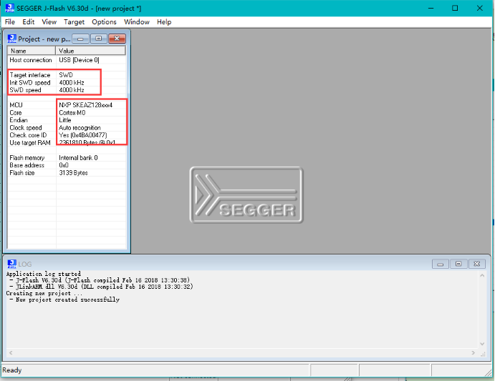
Task: Minimize the J-Flash main window
Action: pyautogui.click(x=431, y=8)
